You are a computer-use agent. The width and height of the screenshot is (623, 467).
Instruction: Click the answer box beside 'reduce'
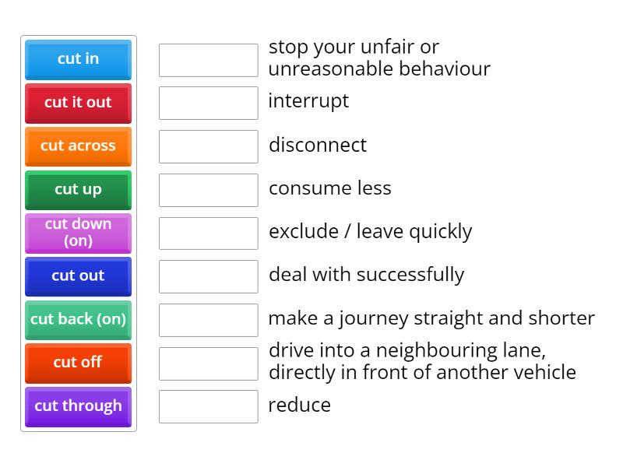point(207,405)
